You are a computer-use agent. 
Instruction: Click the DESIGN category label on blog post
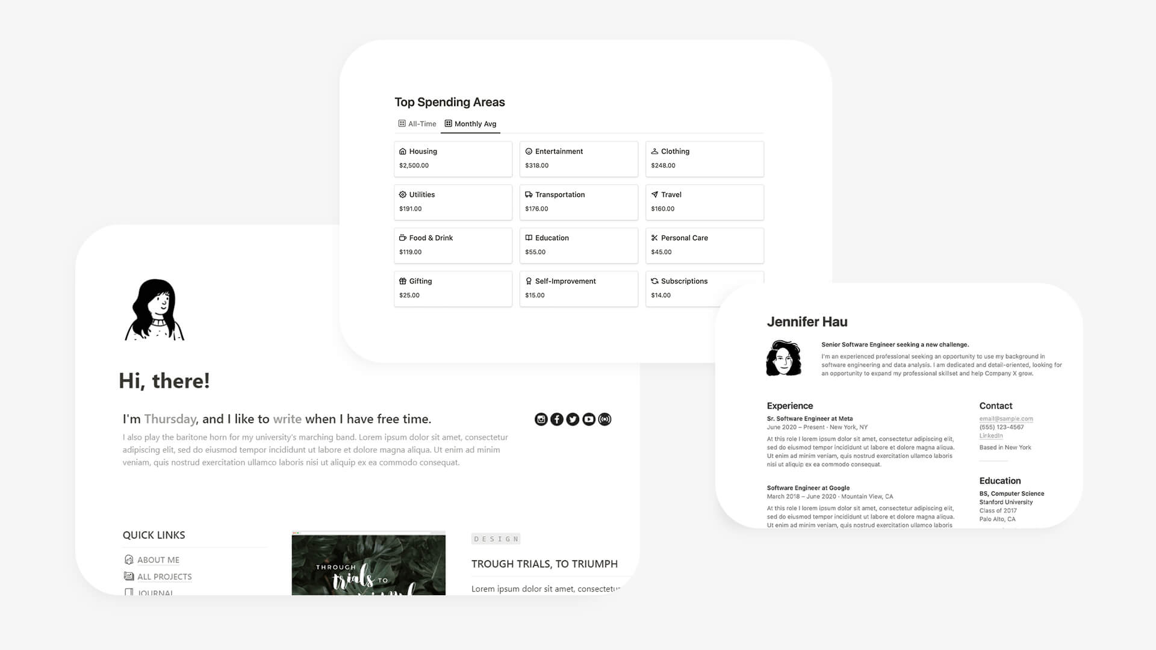click(x=496, y=539)
